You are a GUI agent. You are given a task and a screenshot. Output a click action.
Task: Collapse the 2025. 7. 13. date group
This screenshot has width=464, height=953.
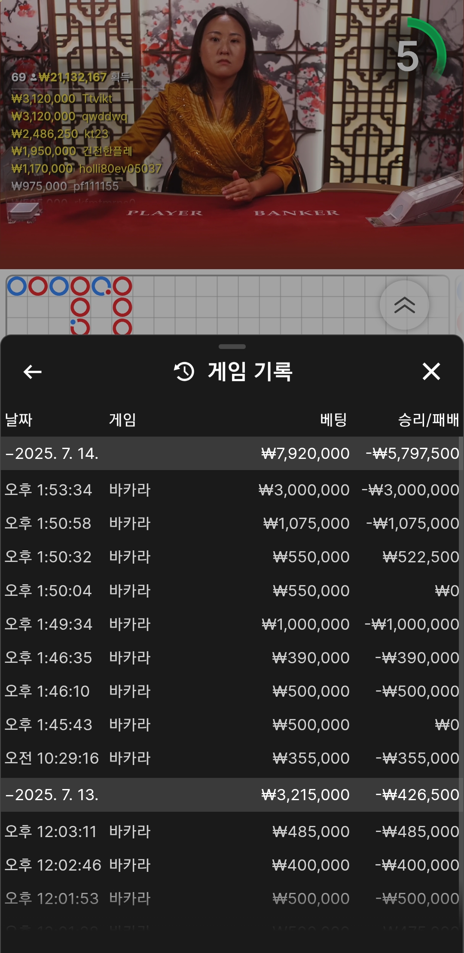pyautogui.click(x=232, y=795)
